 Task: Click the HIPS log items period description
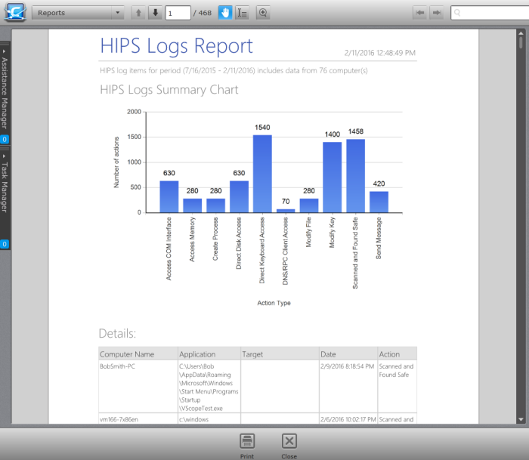(234, 70)
